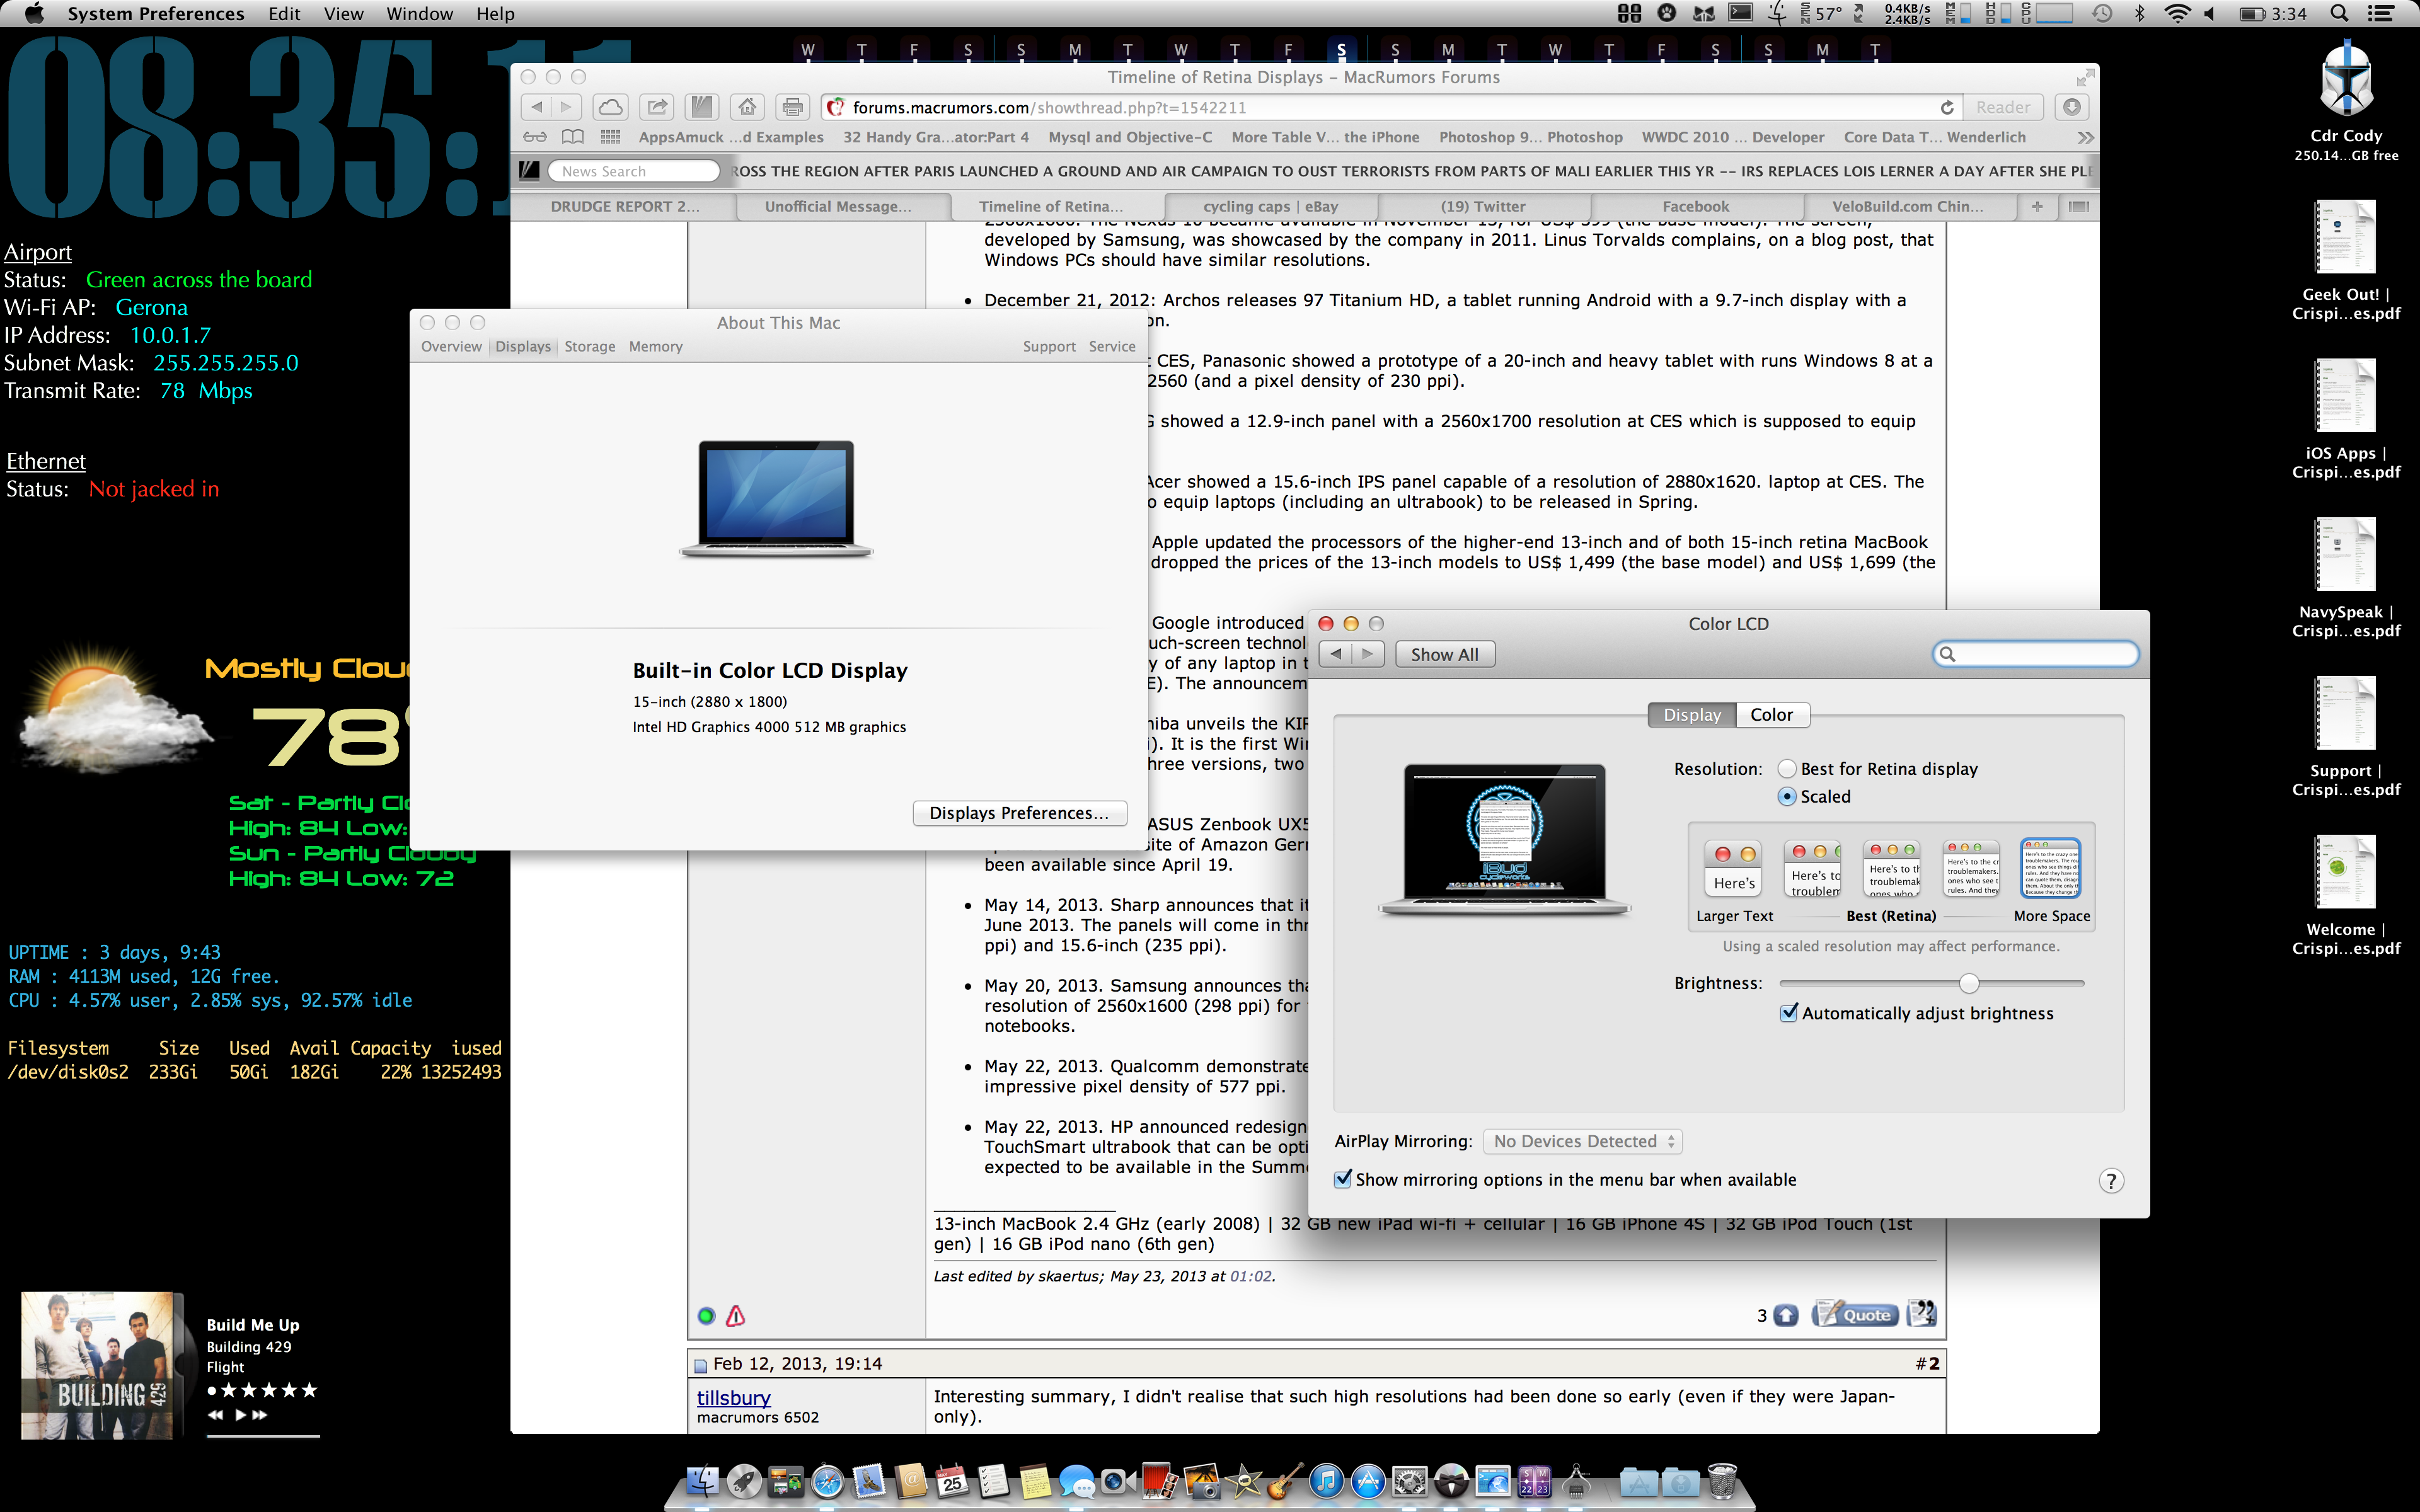
Task: Toggle Automatically adjust brightness
Action: (x=1789, y=1013)
